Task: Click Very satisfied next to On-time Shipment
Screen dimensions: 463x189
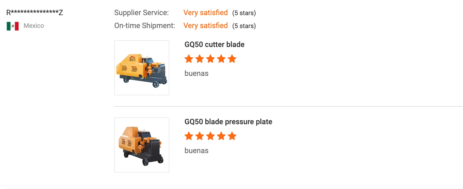Action: pyautogui.click(x=206, y=26)
